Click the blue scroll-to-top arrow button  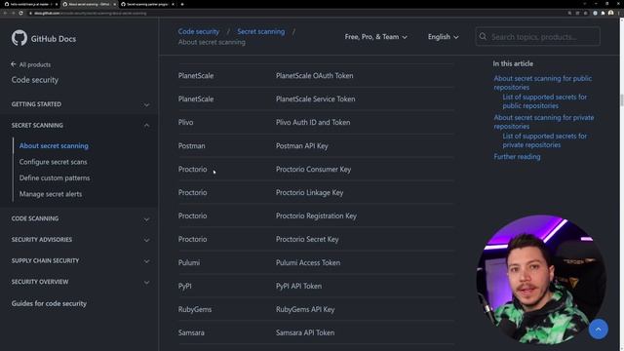pos(598,330)
